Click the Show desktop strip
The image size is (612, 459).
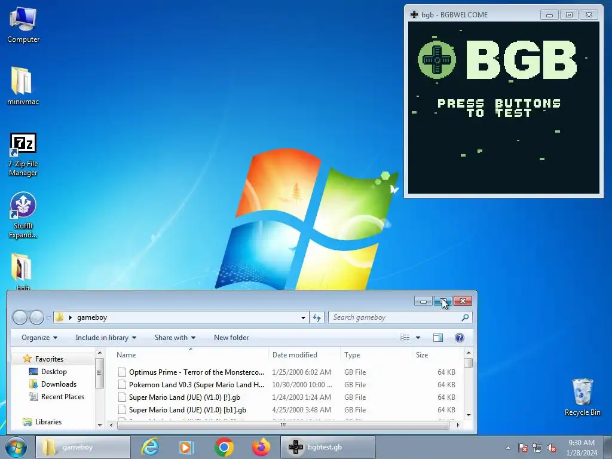pyautogui.click(x=608, y=448)
